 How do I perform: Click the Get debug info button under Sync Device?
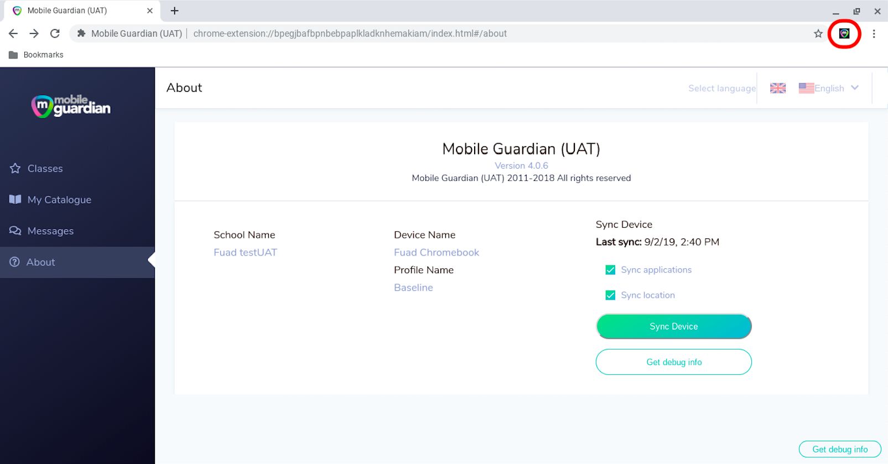673,362
